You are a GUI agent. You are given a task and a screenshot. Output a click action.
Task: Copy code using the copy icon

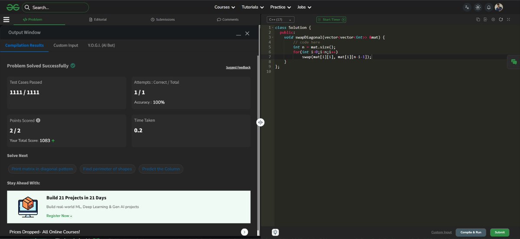click(478, 20)
